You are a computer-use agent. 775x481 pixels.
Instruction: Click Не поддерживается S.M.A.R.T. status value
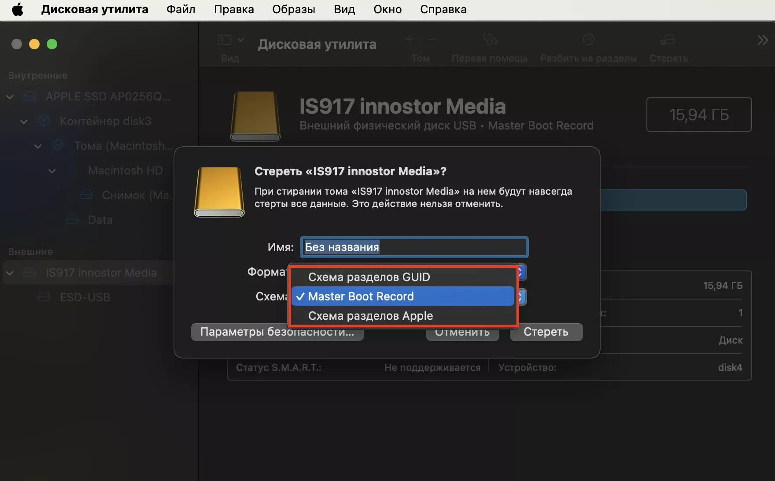coord(432,367)
